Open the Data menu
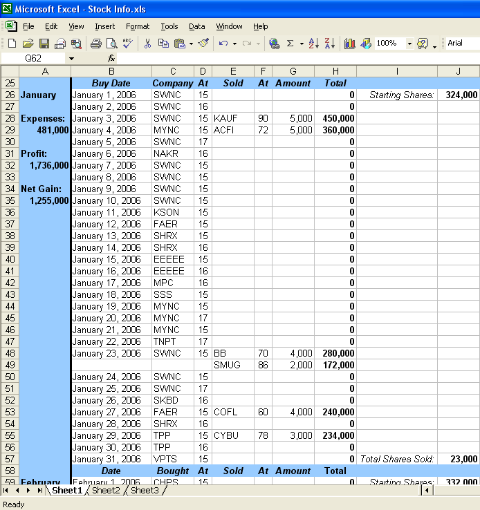 tap(197, 26)
